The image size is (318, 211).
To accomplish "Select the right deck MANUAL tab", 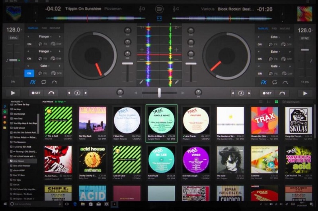I will [x=263, y=29].
